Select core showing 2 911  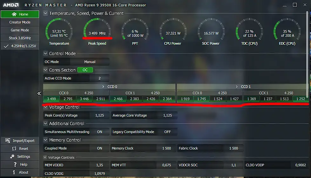[x=101, y=99]
